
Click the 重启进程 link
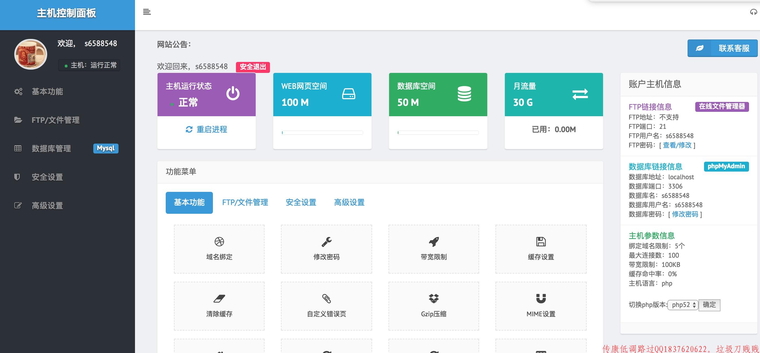pyautogui.click(x=212, y=129)
